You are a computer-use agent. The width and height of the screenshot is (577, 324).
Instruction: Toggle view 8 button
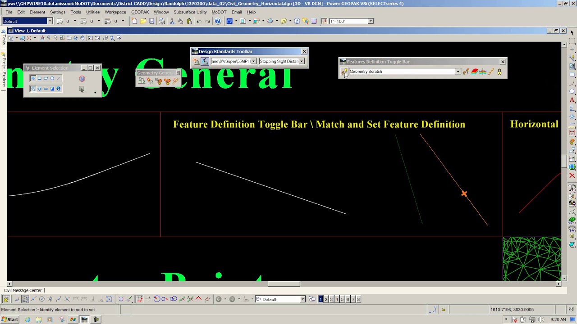[x=358, y=299]
